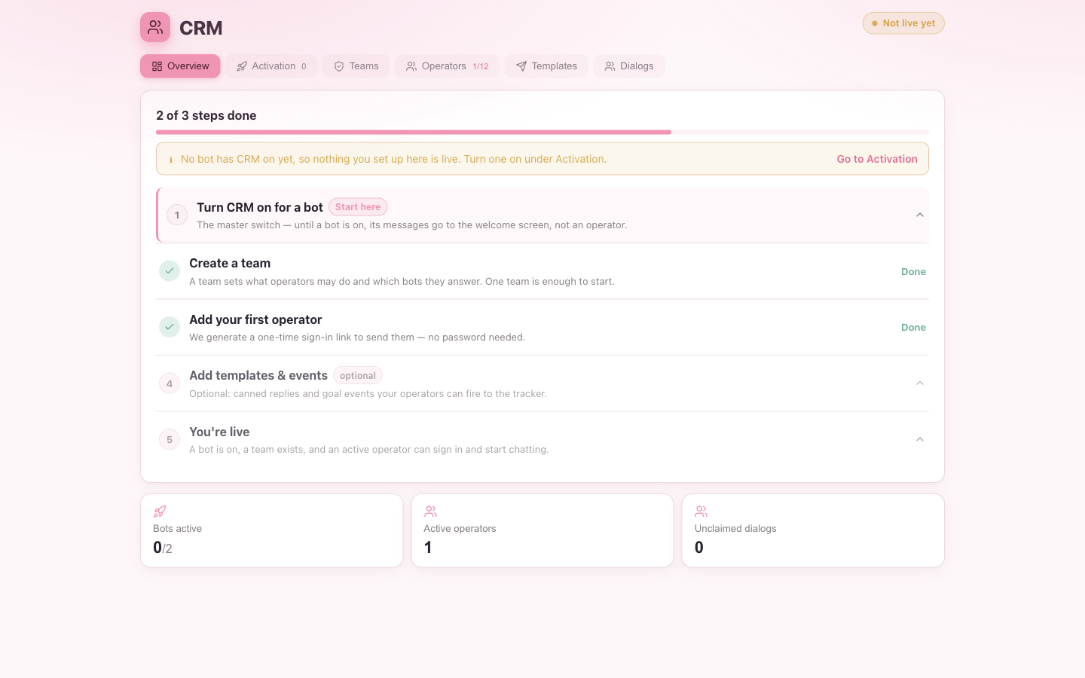
Task: Open the Operators tab
Action: click(x=448, y=66)
